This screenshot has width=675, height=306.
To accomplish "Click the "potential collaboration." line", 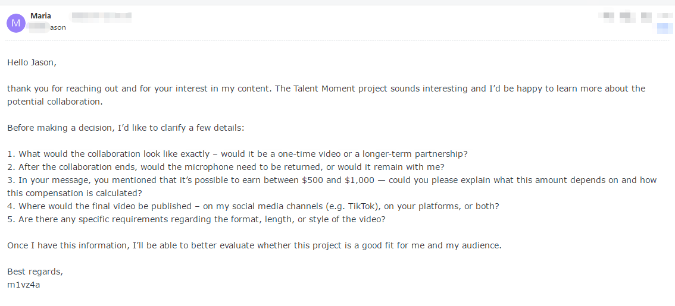I will pos(55,102).
